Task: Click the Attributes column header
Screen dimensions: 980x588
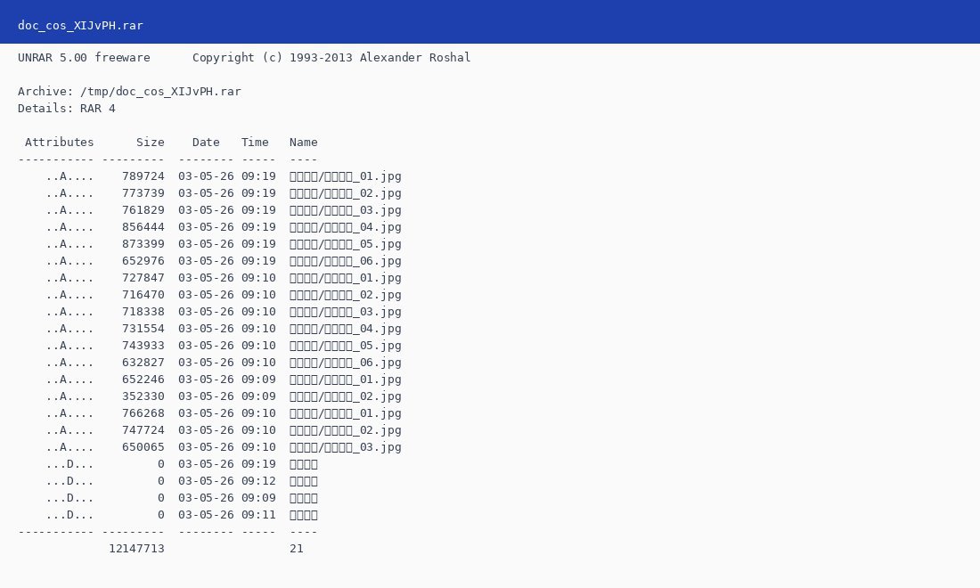Action: [x=60, y=142]
